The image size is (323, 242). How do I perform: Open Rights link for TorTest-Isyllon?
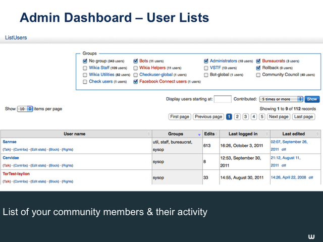[67, 181]
